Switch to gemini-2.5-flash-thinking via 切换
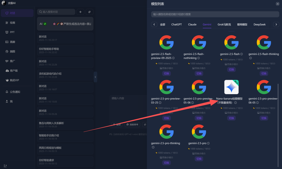This screenshot has height=169, width=282. 264,74
